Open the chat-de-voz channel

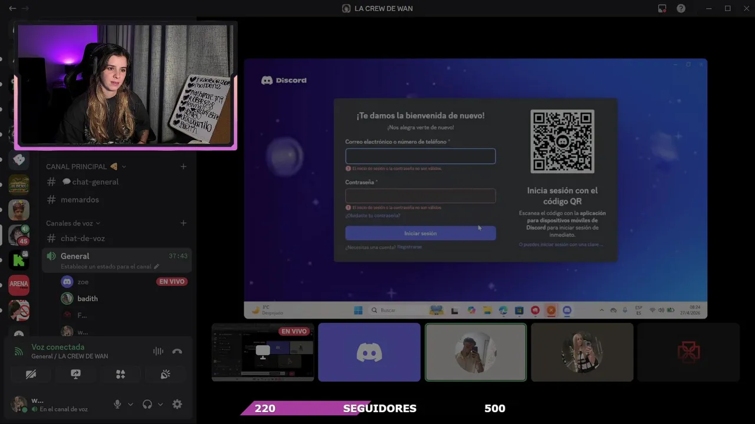coord(117,238)
